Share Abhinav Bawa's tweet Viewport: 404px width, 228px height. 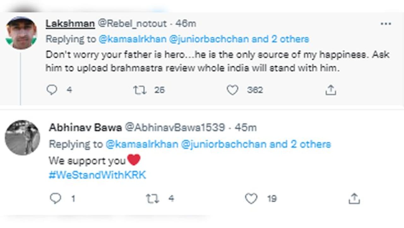(x=354, y=199)
